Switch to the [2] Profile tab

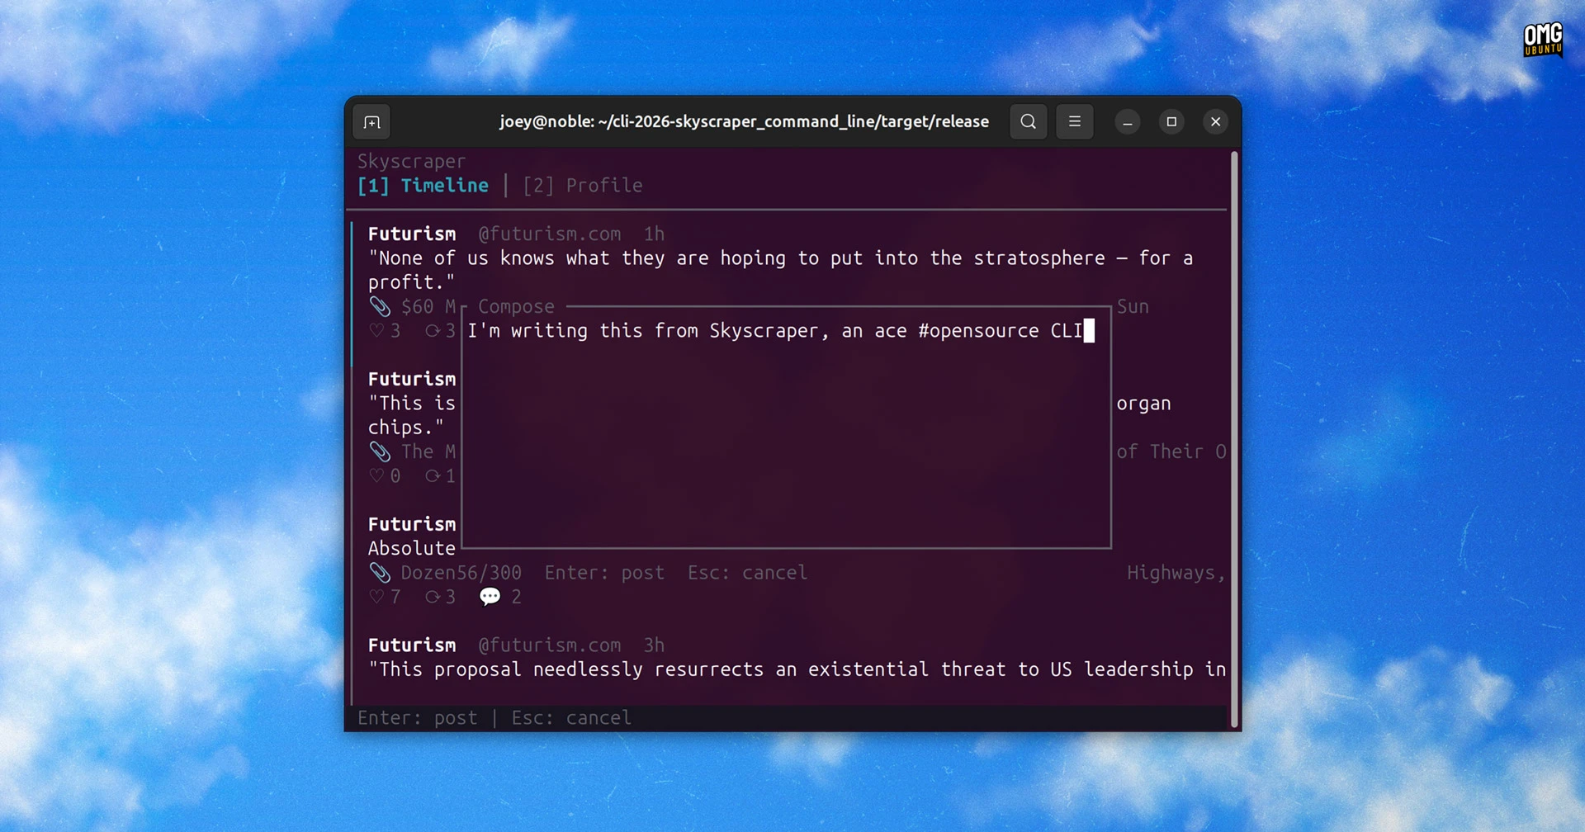pyautogui.click(x=583, y=186)
